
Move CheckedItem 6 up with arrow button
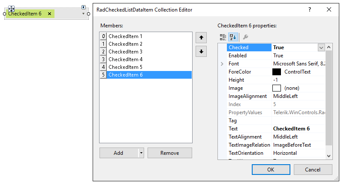click(x=201, y=38)
